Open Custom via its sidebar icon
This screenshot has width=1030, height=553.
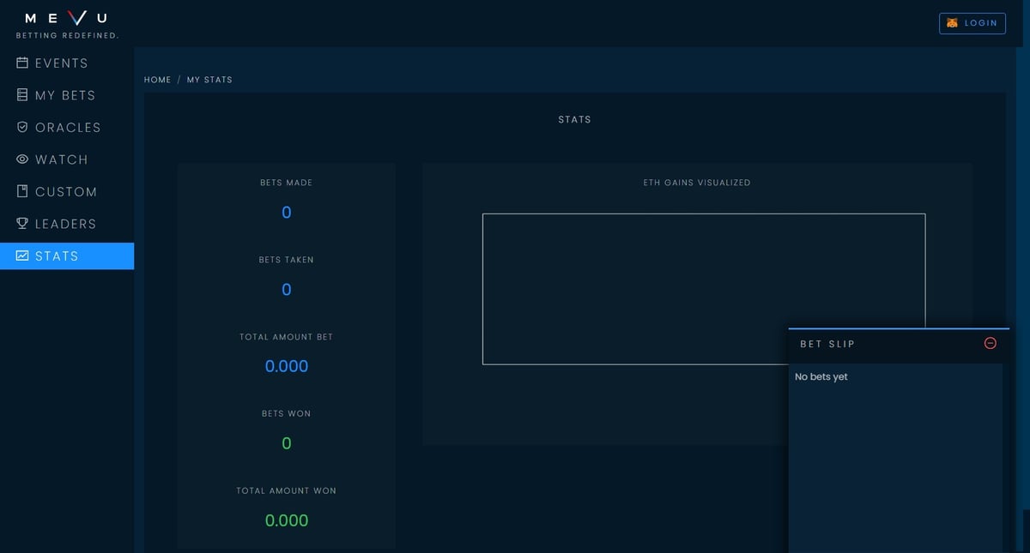click(22, 191)
